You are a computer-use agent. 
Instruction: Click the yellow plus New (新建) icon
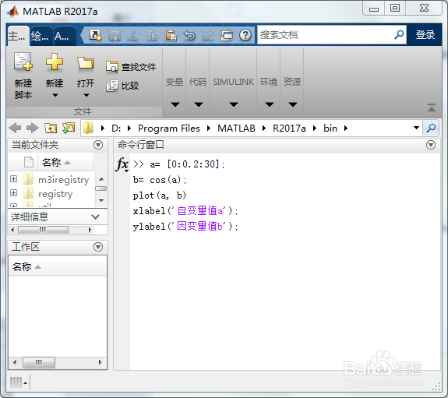click(55, 62)
